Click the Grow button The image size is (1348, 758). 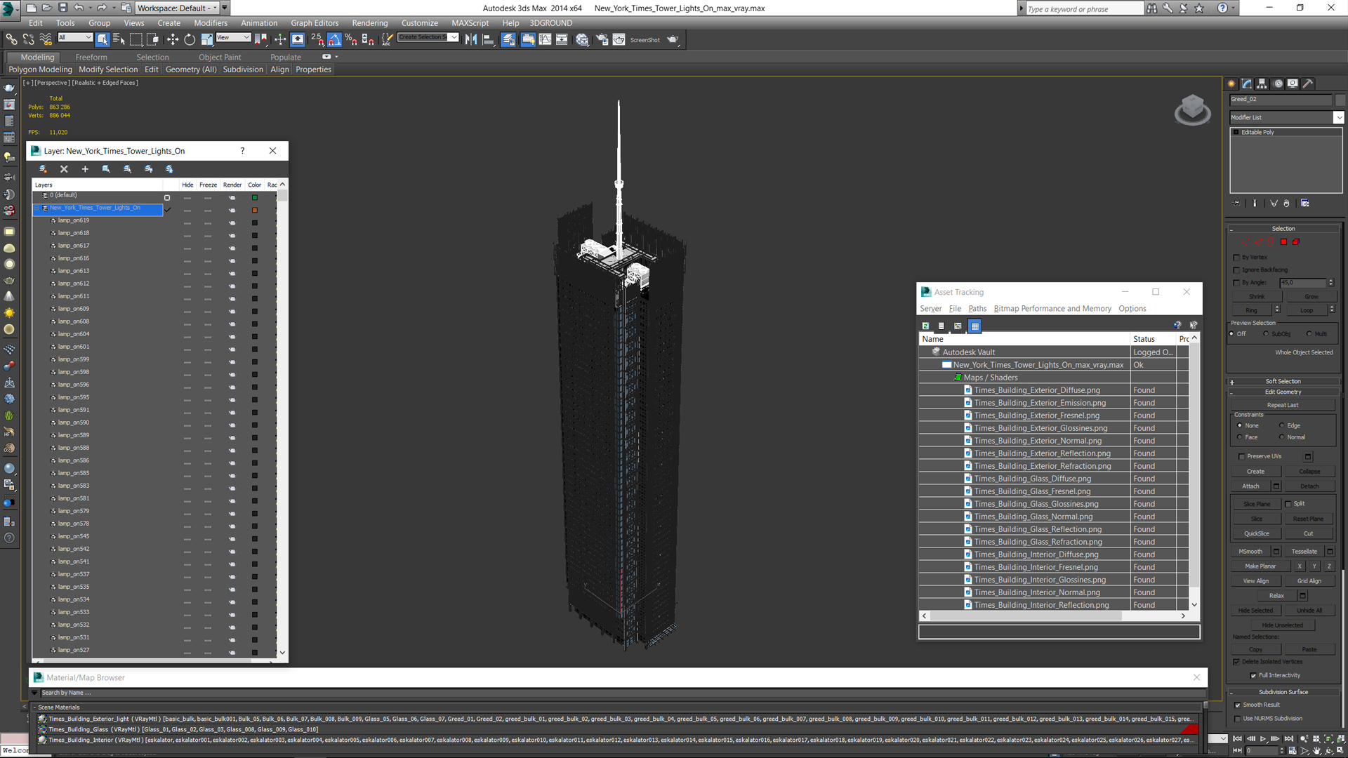coord(1311,297)
